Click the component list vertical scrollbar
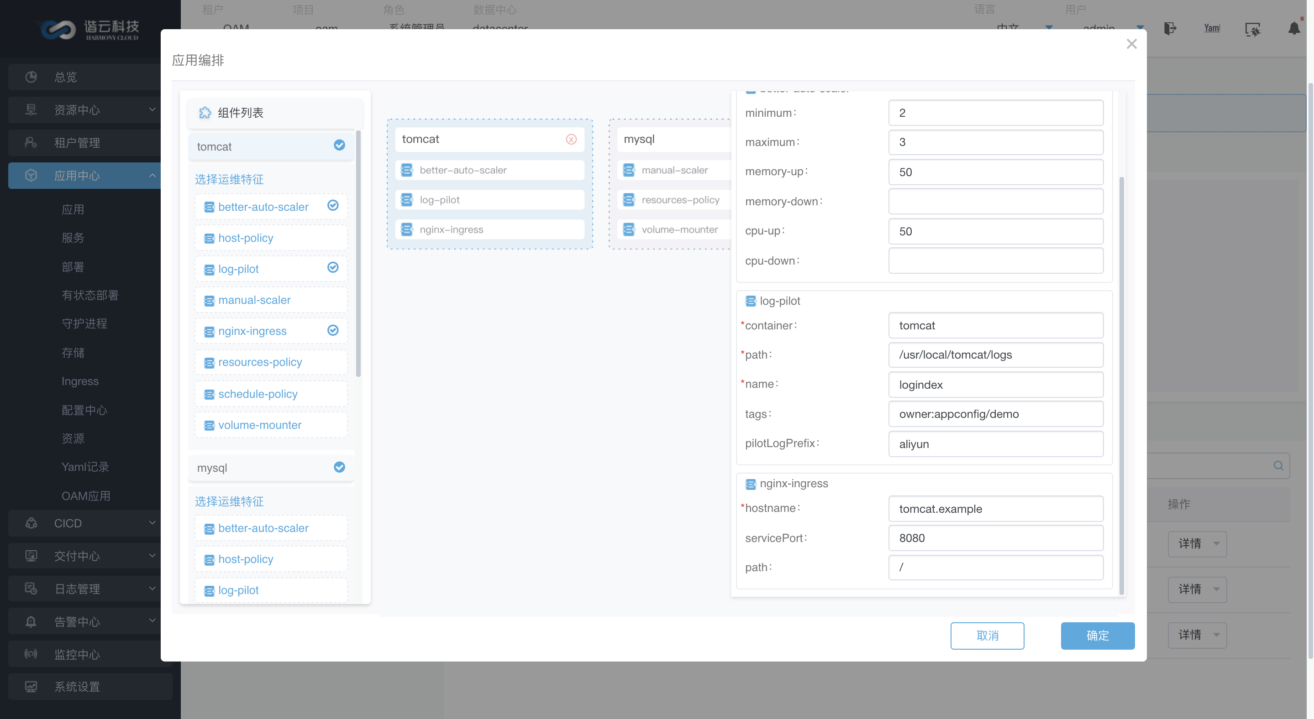 pyautogui.click(x=358, y=254)
